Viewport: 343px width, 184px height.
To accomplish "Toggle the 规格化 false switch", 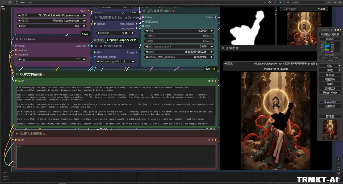I will point(211,36).
